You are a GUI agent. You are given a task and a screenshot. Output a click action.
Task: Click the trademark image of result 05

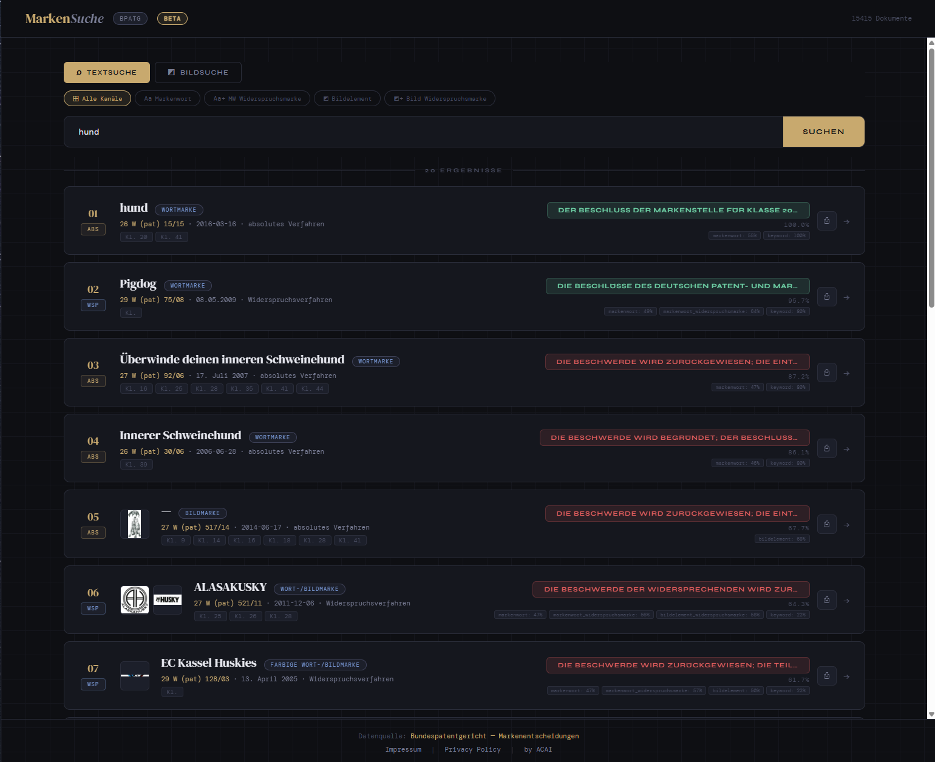135,524
